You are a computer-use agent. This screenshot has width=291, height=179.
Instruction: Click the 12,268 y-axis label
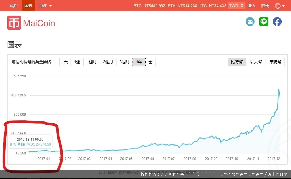(x=21, y=153)
